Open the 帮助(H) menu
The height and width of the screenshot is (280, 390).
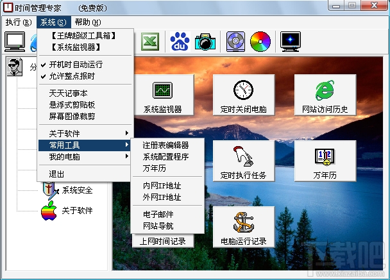[x=88, y=22]
